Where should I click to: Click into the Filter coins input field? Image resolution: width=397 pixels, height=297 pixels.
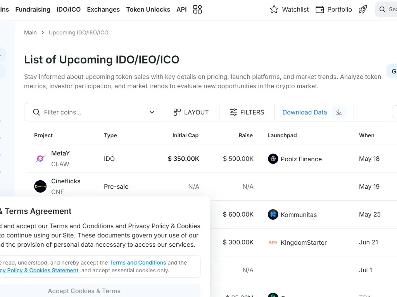[x=94, y=112]
